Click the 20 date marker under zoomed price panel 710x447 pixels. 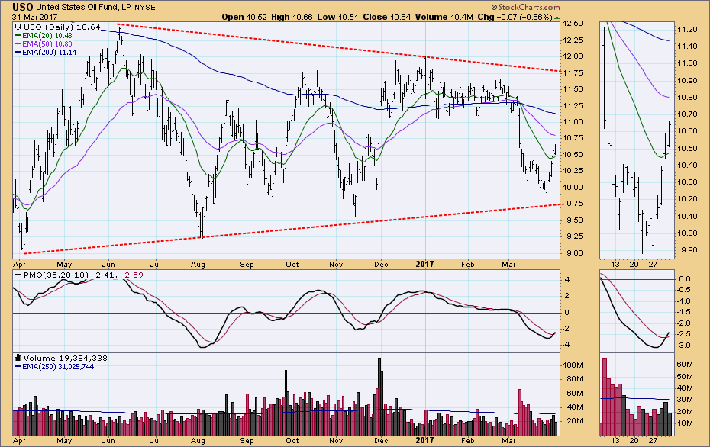[x=634, y=264]
